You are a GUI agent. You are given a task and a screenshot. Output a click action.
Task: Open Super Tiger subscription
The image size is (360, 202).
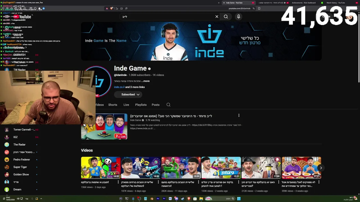click(x=20, y=167)
